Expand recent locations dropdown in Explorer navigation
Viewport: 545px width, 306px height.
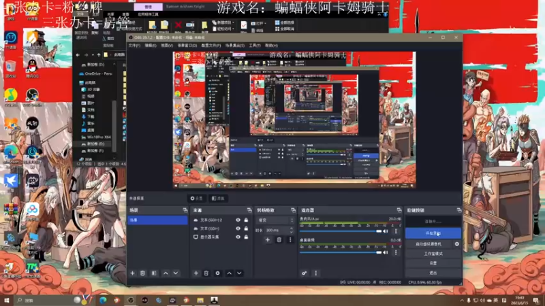[x=93, y=55]
